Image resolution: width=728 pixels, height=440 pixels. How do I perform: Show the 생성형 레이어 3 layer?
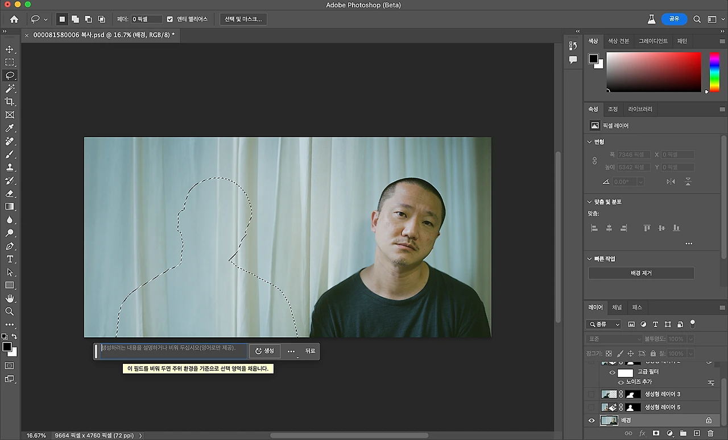coord(591,394)
